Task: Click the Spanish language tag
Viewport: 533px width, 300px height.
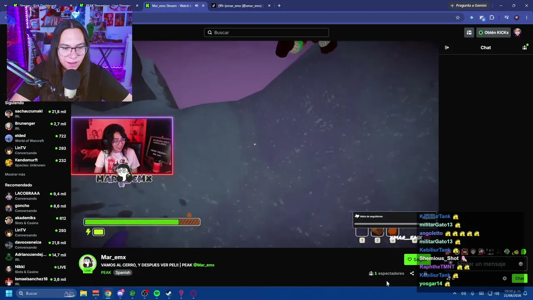Action: click(123, 272)
